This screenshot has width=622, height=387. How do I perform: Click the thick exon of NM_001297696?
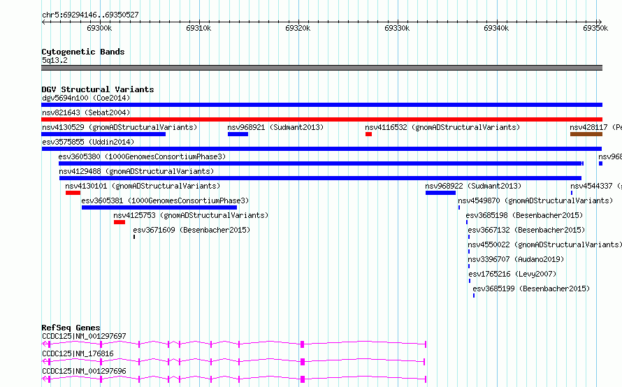point(303,379)
